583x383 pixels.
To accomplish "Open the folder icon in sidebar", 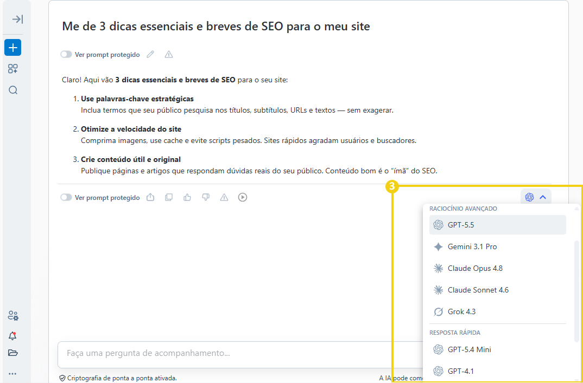I will pos(13,353).
